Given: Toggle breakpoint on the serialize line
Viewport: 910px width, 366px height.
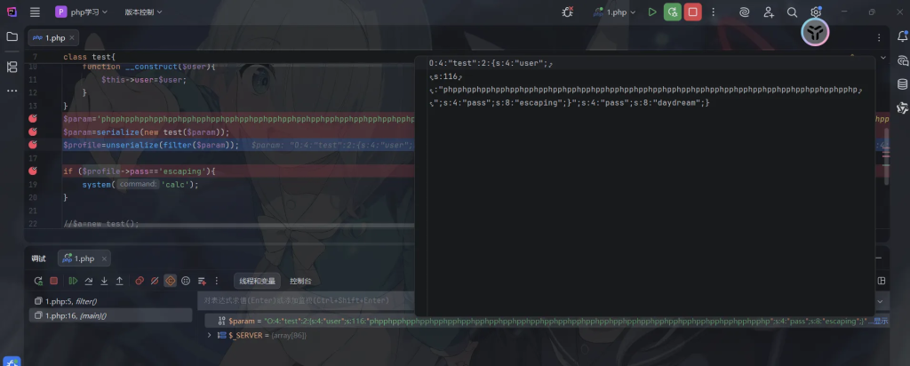Looking at the screenshot, I should [32, 131].
